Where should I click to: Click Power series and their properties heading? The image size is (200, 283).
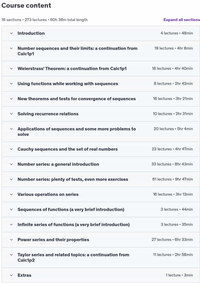(x=53, y=240)
